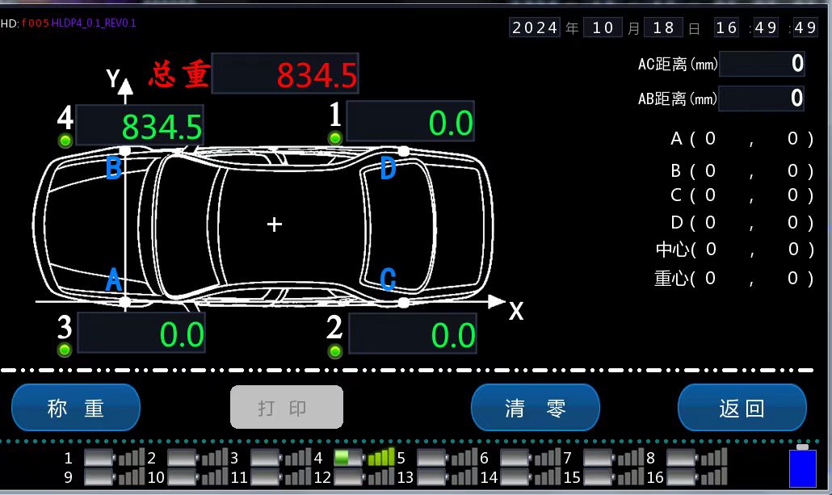Screen dimensions: 832x495
Task: Click the greyed 打印 (print) button
Action: point(287,408)
